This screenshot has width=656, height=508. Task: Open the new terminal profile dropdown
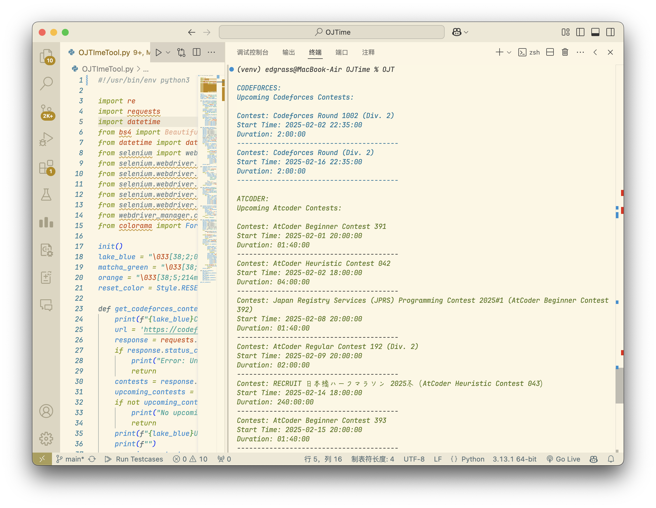click(x=509, y=53)
